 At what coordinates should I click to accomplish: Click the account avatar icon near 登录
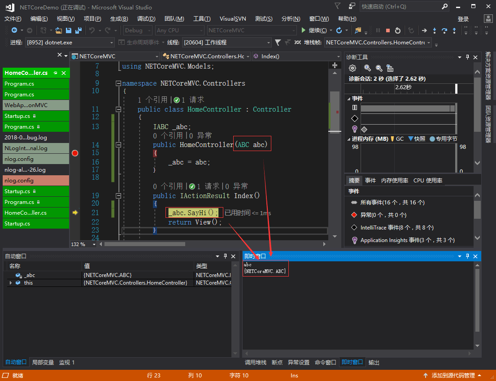[x=488, y=19]
